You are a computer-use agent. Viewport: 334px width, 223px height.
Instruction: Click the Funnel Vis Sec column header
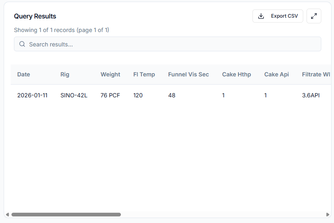pos(188,74)
